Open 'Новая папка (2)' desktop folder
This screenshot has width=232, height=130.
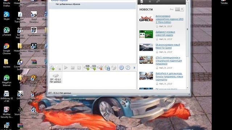click(x=20, y=49)
